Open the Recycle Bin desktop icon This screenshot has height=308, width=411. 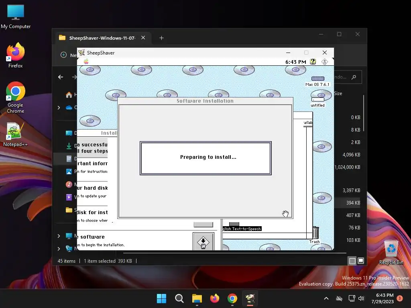[391, 252]
